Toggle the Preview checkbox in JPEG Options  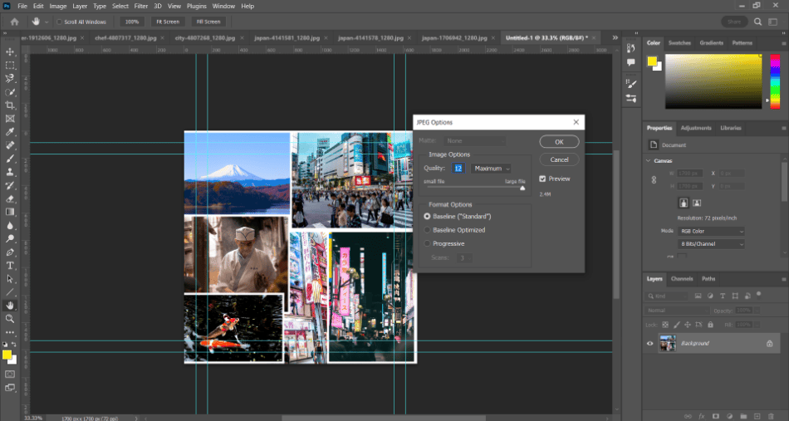(542, 179)
